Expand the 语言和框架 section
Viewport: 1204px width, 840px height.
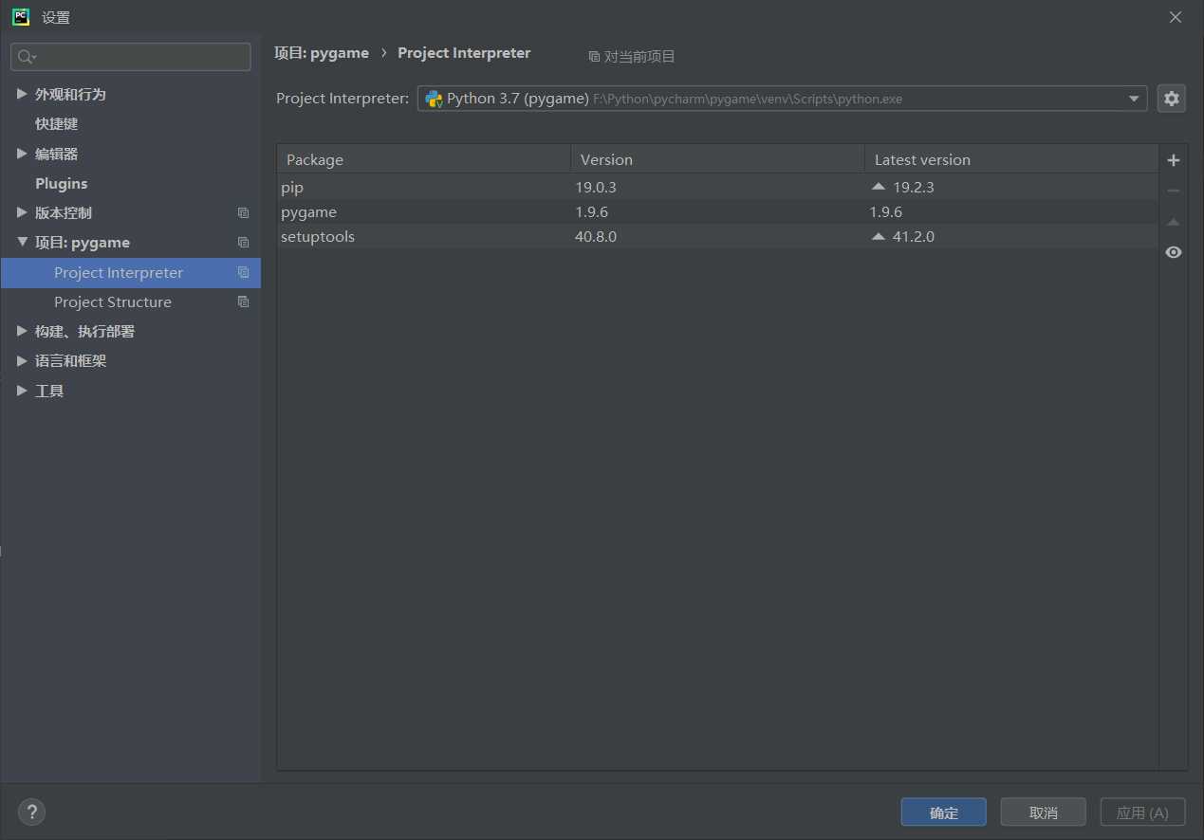coord(22,360)
